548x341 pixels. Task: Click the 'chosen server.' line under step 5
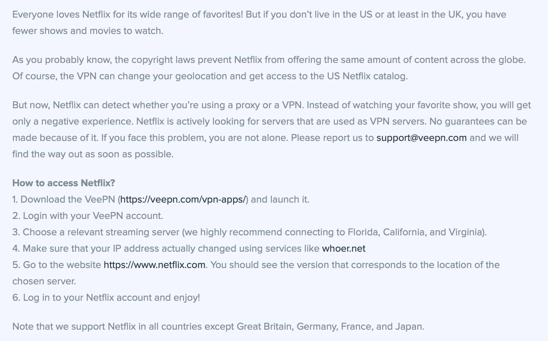point(44,281)
